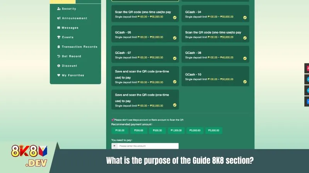Click the My Favorites heart icon

click(x=59, y=75)
